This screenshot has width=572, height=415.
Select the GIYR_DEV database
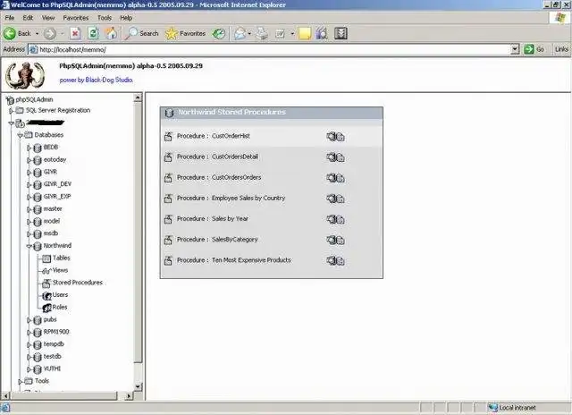[x=57, y=184]
